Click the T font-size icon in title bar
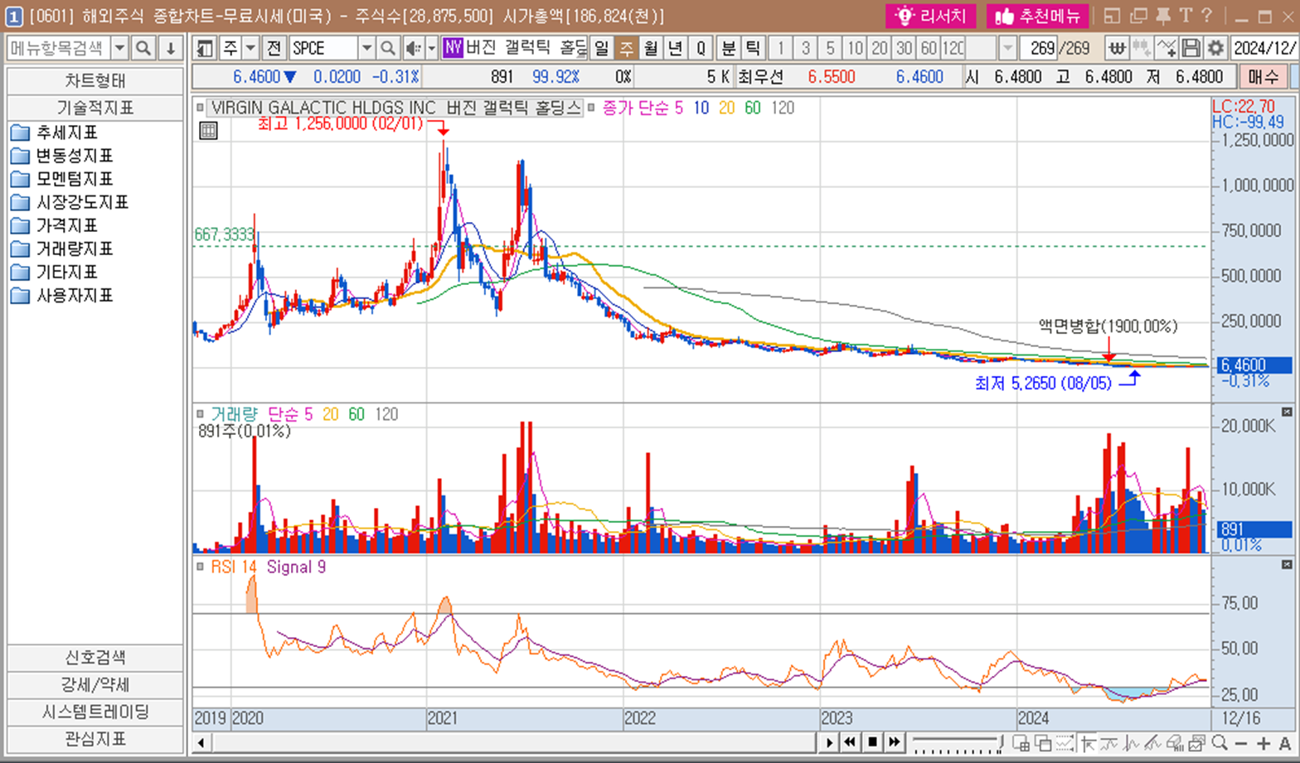This screenshot has height=763, width=1300. pos(1186,16)
